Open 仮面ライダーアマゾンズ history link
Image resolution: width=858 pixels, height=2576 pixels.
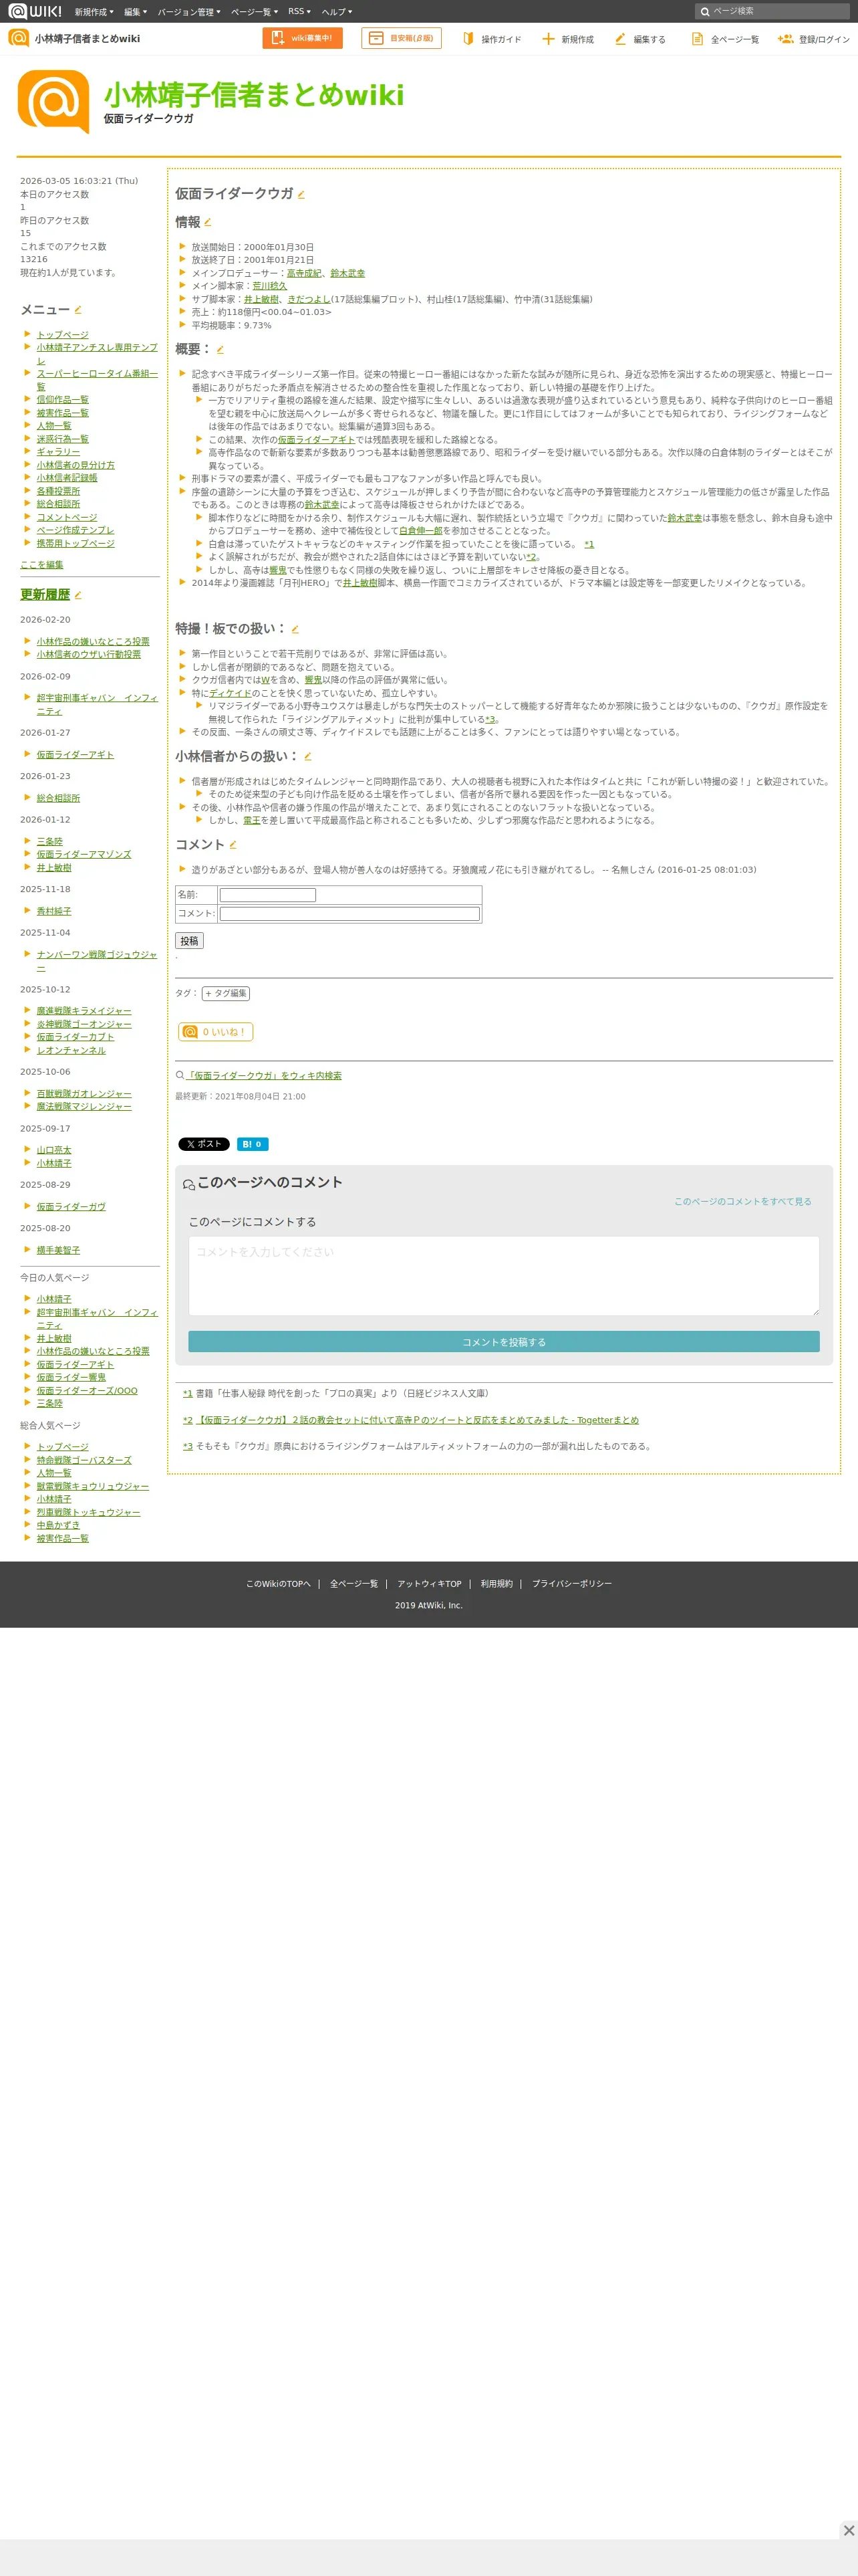click(x=84, y=855)
